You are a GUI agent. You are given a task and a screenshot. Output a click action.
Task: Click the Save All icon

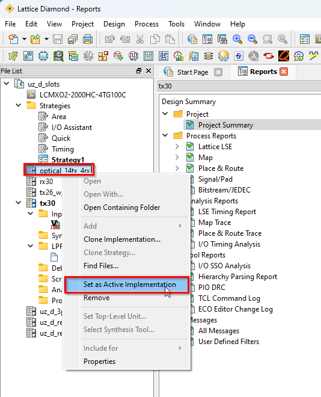coord(73,39)
